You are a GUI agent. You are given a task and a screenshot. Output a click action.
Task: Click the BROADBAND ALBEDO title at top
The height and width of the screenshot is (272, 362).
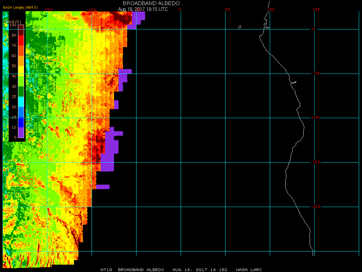click(x=151, y=3)
